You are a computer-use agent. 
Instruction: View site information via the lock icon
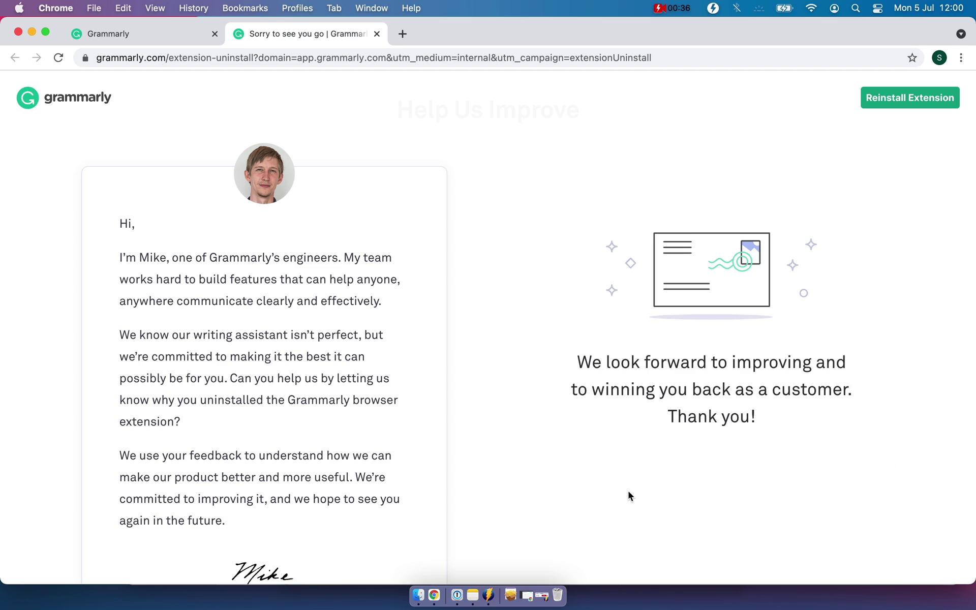click(85, 58)
